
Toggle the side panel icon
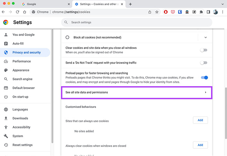coord(208,12)
